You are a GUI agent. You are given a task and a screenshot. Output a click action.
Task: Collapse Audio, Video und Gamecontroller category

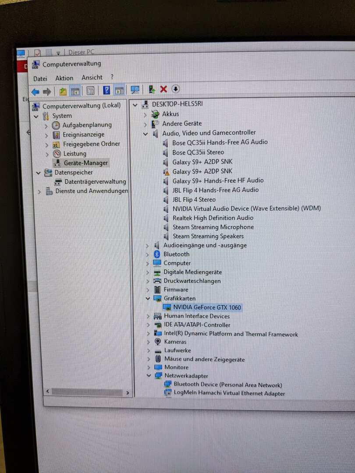(146, 134)
